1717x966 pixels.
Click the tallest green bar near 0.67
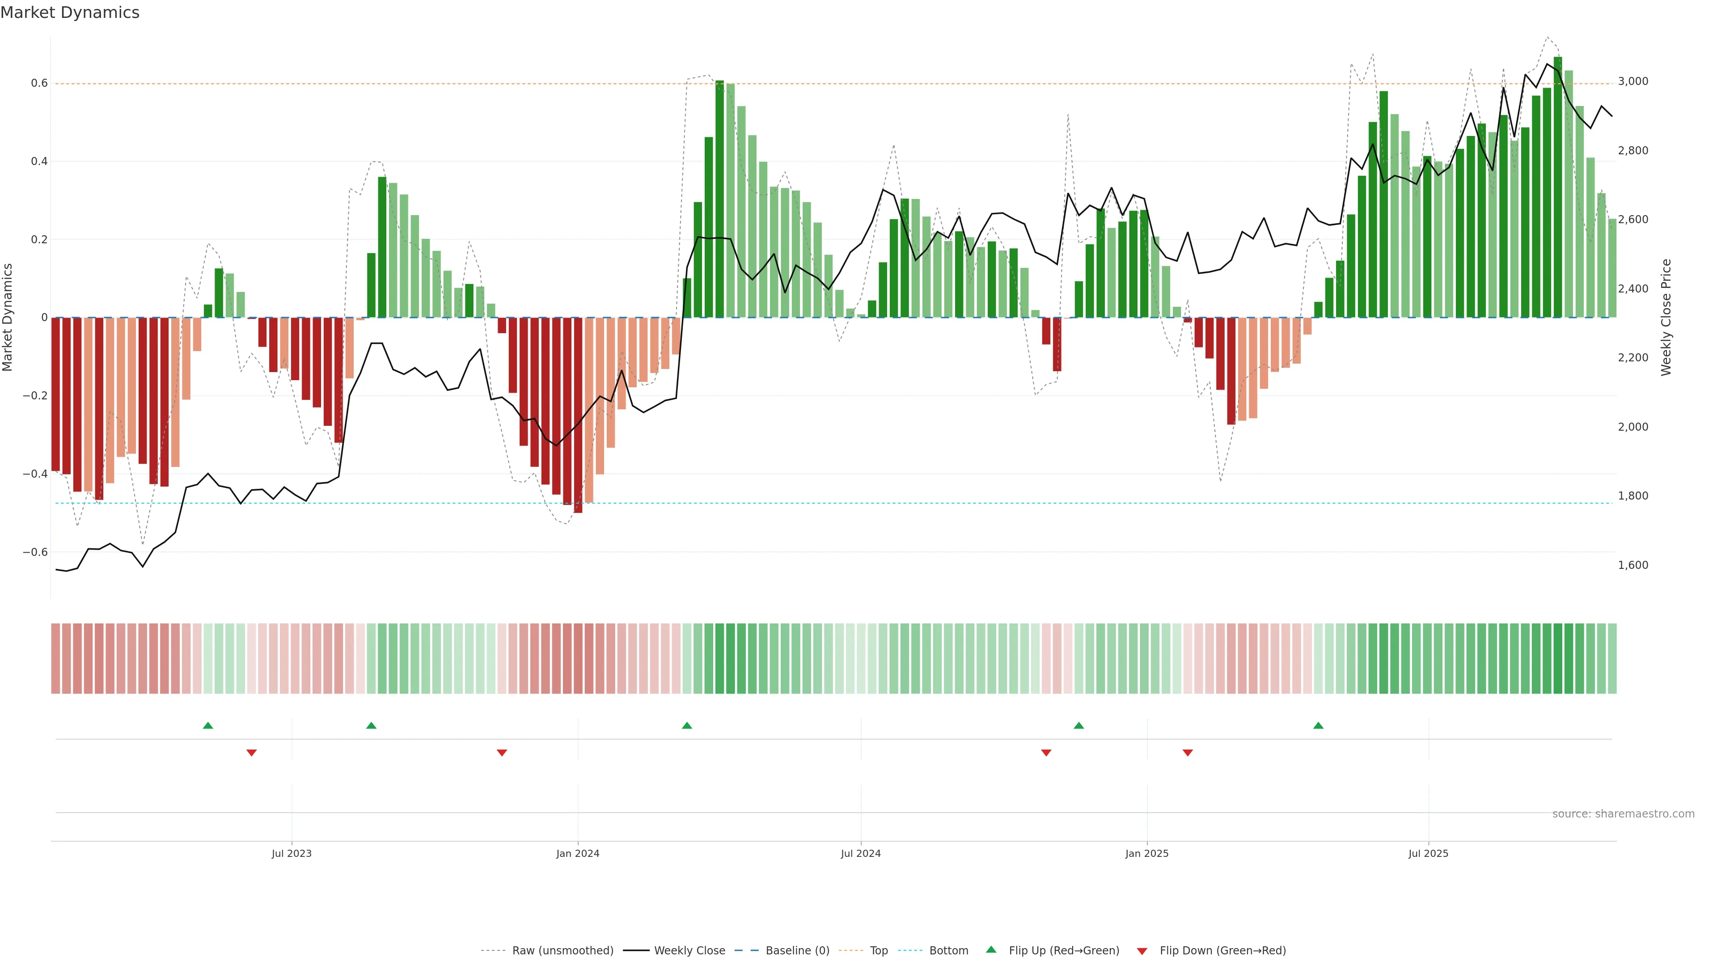[1558, 186]
